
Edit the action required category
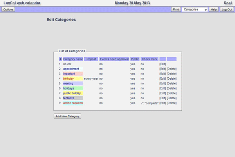tap(163, 103)
